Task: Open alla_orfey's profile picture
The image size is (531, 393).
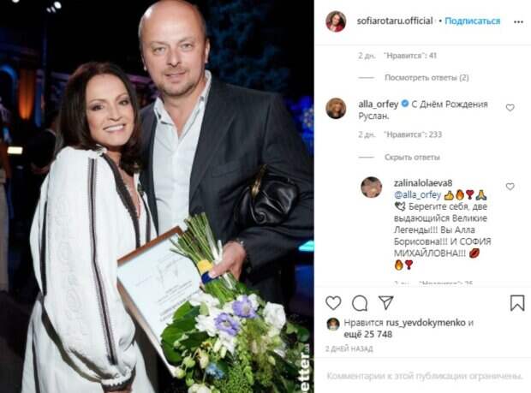Action: tap(336, 109)
